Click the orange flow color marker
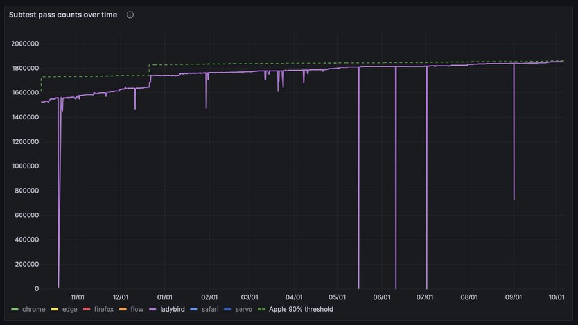Viewport: 578px width, 325px height. [123, 309]
